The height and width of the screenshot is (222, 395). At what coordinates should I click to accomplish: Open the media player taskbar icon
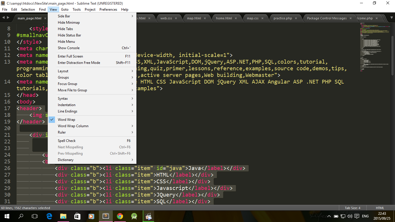(91, 216)
